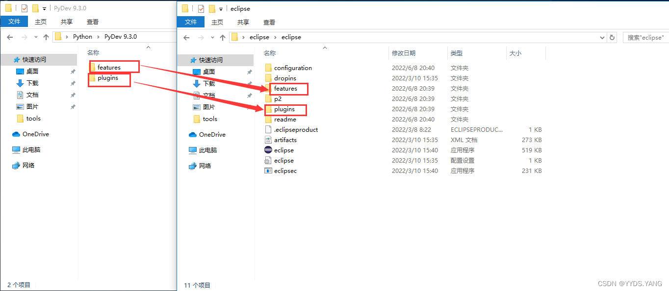Click the plugins folder icon in PyDev window
669x291 pixels.
[92, 78]
